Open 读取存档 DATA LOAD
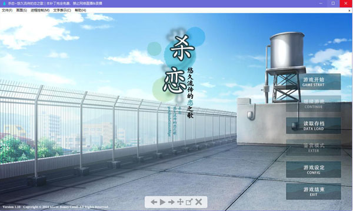353x211 pixels. [x=314, y=125]
